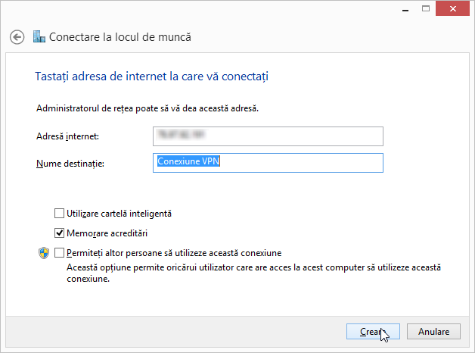Image resolution: width=475 pixels, height=353 pixels.
Task: Click the Nume destinație label
Action: point(70,164)
